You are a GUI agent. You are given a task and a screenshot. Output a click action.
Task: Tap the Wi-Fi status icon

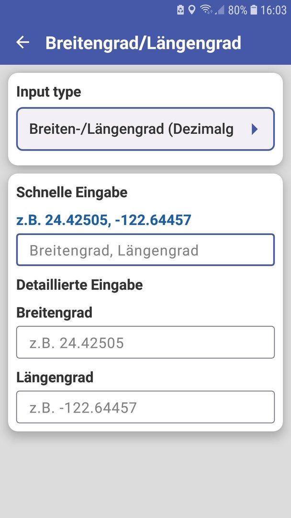[x=206, y=10]
